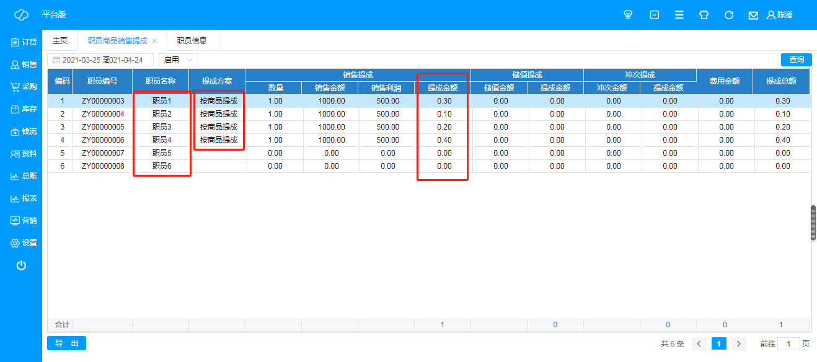Open 设置 settings in the sidebar
Viewport: 817px width, 362px height.
(x=24, y=243)
